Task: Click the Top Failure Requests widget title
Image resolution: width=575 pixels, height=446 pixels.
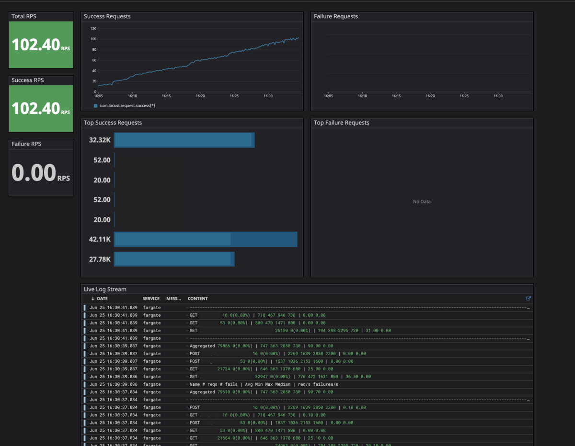Action: (x=342, y=123)
